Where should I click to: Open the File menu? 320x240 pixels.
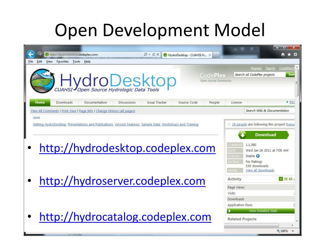pyautogui.click(x=31, y=62)
